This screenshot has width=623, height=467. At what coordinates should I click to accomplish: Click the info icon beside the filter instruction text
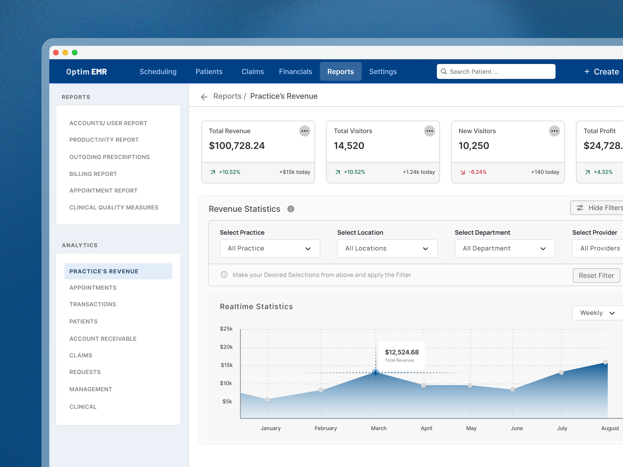click(224, 275)
